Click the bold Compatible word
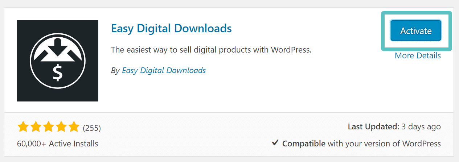459x162 pixels. click(304, 144)
